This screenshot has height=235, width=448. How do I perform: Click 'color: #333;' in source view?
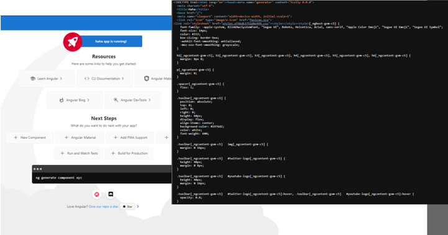click(x=190, y=34)
